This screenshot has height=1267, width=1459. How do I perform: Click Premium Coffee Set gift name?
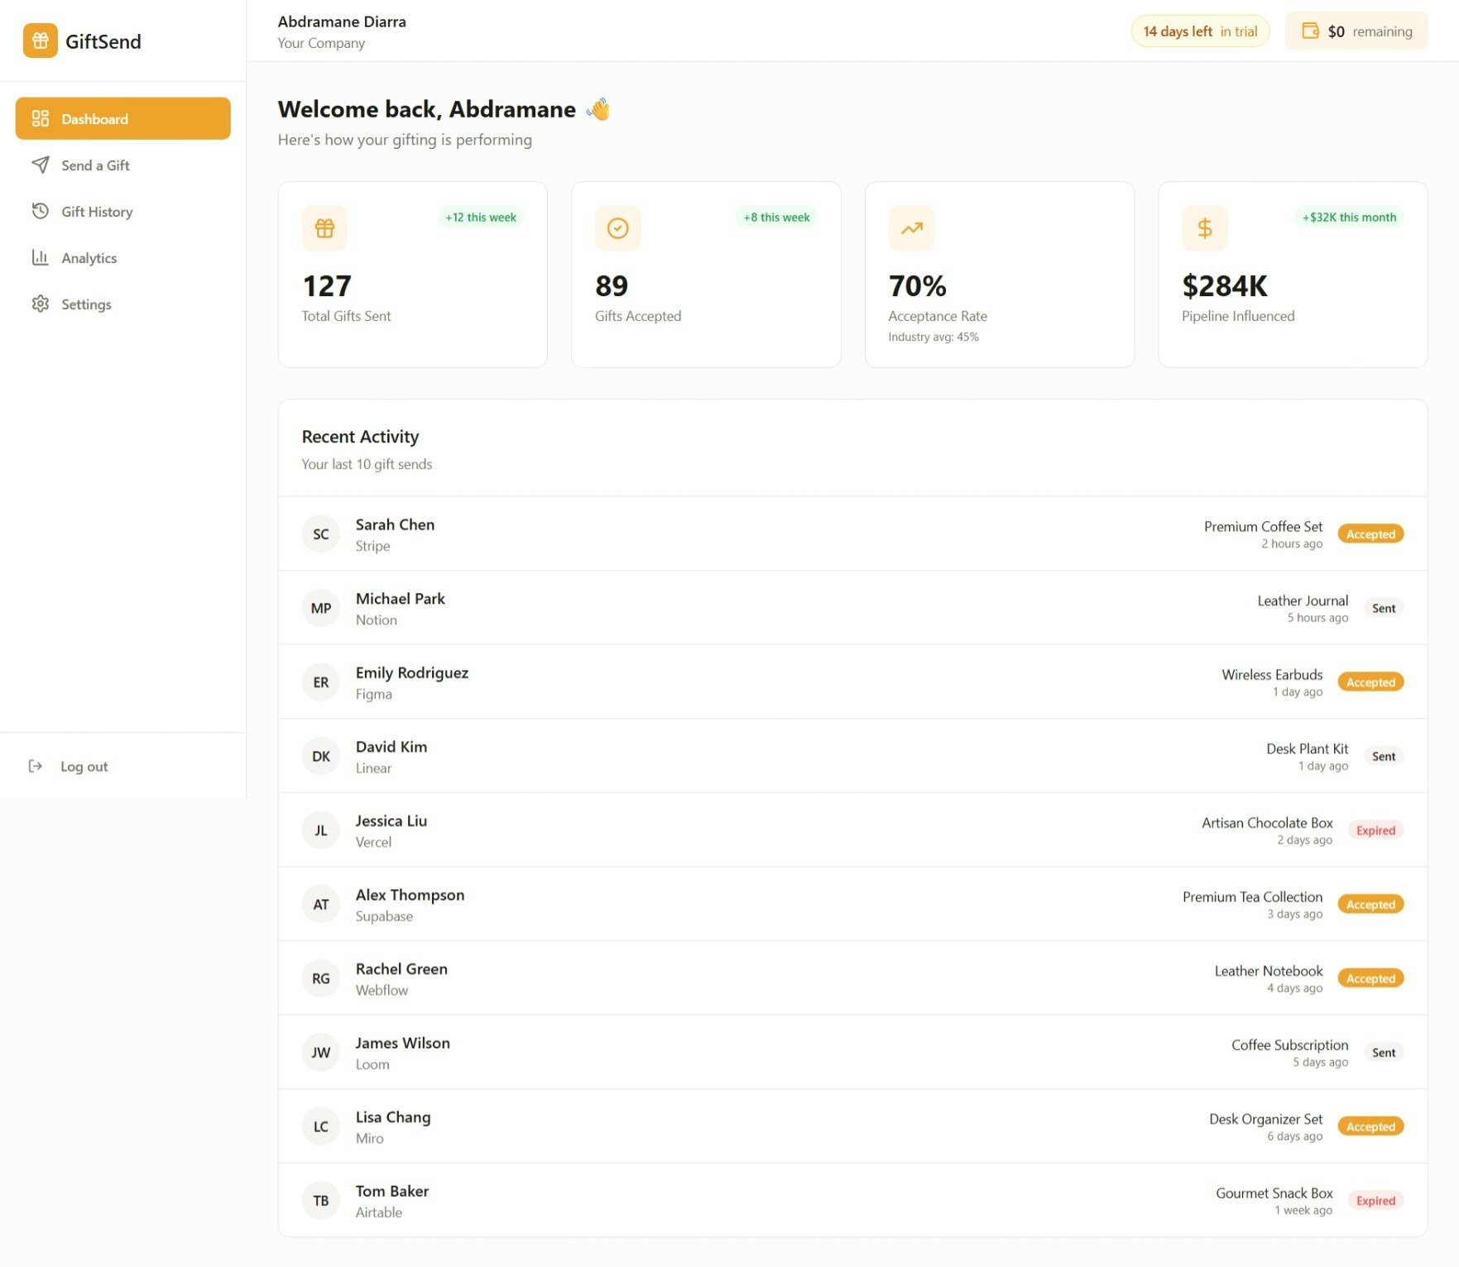[1263, 526]
